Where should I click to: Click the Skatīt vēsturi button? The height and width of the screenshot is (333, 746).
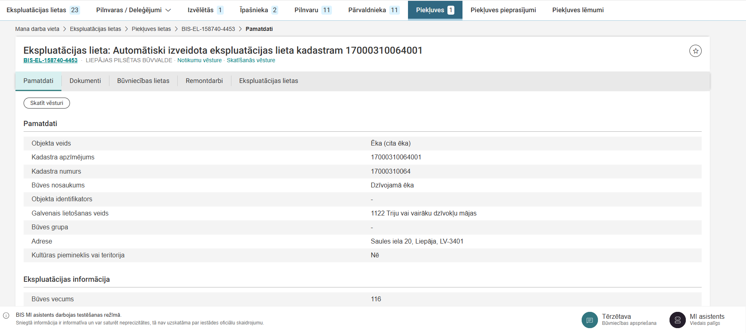pos(47,103)
